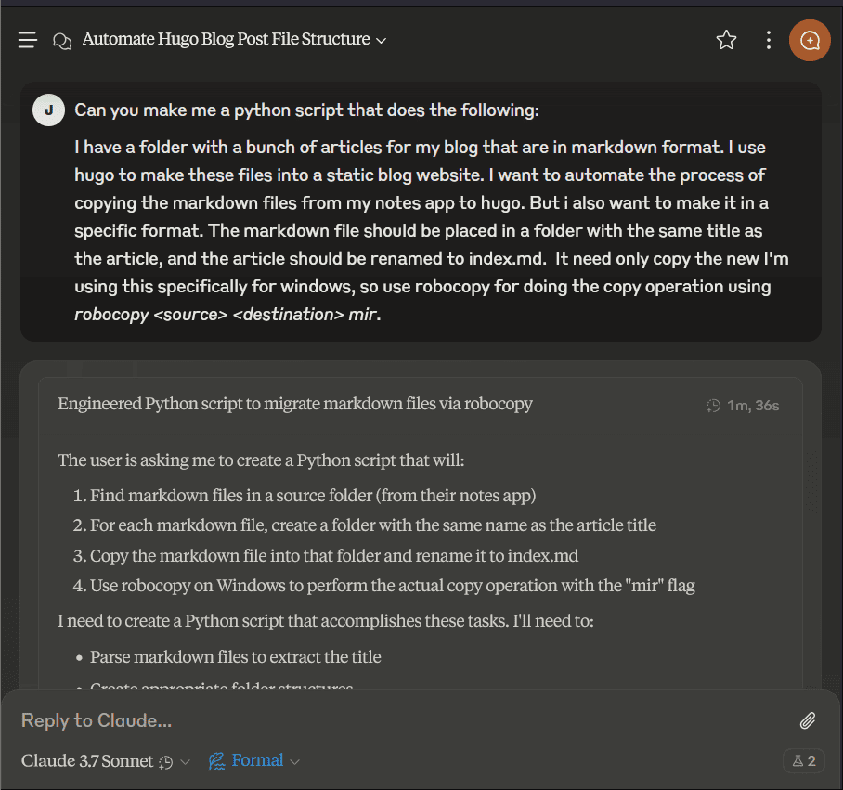Start a new chat with orange button
The width and height of the screenshot is (843, 790).
[811, 40]
